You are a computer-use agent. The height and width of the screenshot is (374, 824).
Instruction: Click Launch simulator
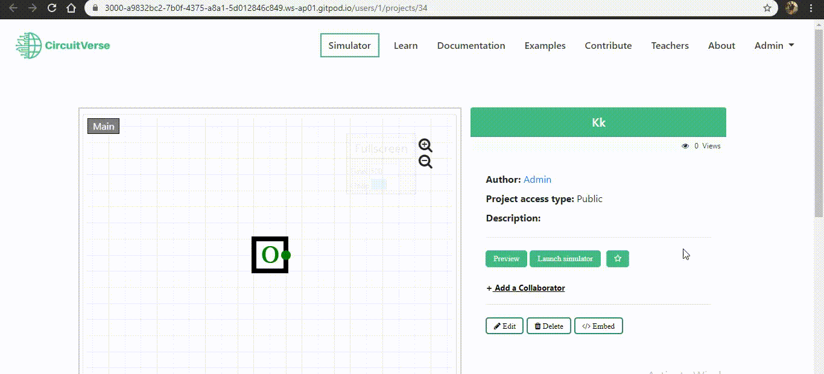565,259
